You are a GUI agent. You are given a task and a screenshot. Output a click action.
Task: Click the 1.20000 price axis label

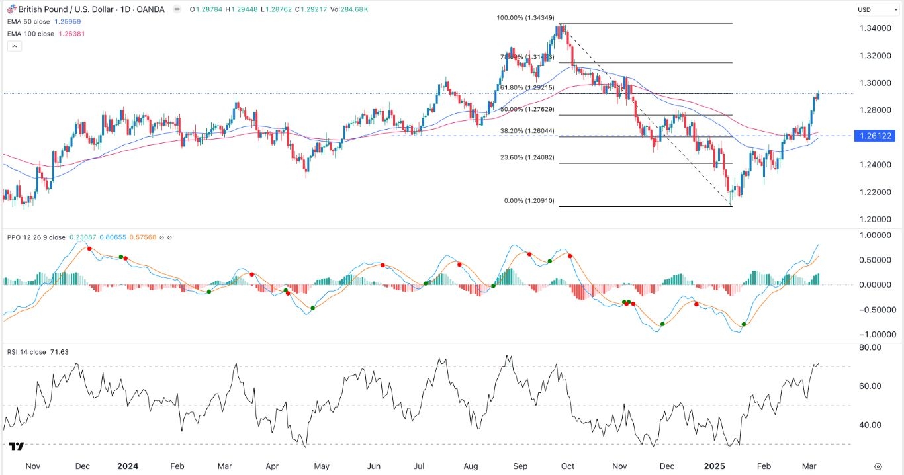pos(875,219)
